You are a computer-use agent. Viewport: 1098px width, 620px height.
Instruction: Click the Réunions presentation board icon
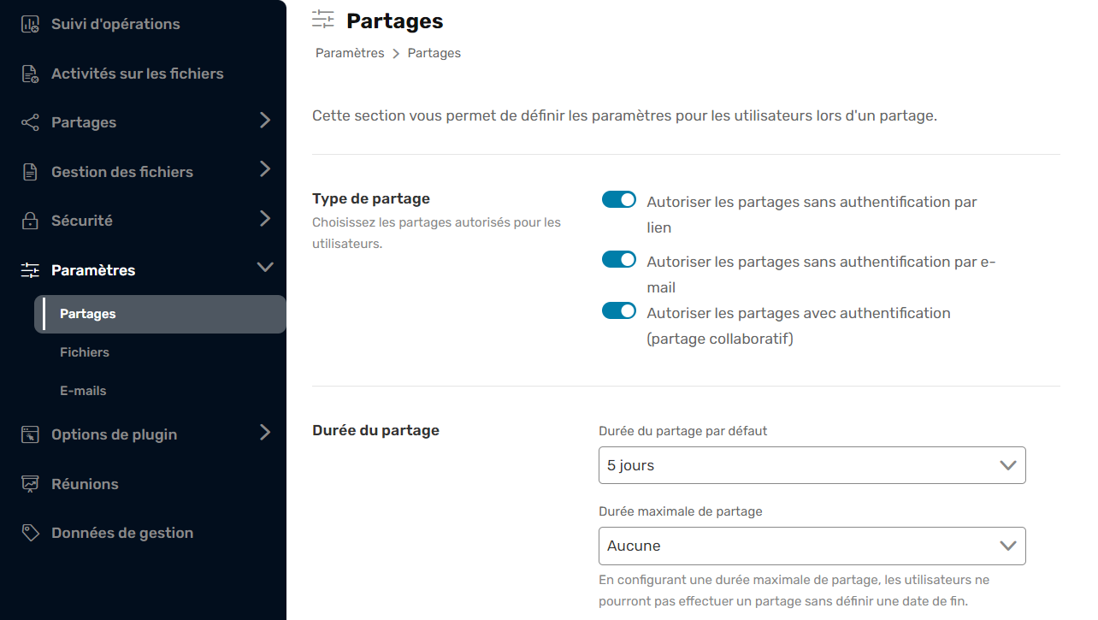pyautogui.click(x=30, y=484)
